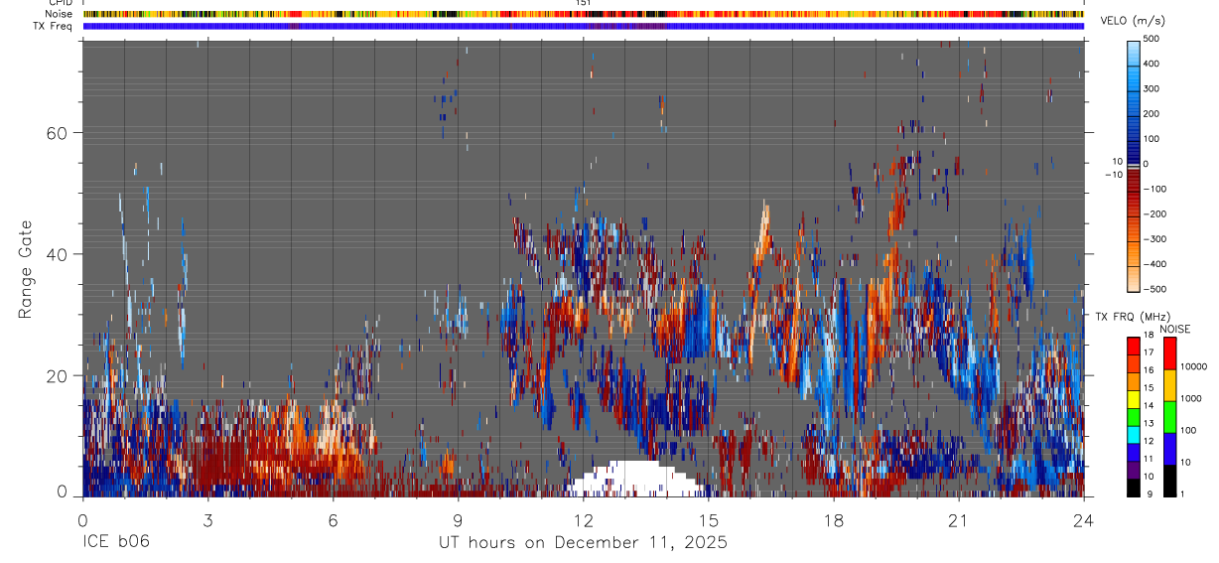1219x563 pixels.
Task: Click the TX FRQ (MHz) legend title
Action: [x=1134, y=316]
